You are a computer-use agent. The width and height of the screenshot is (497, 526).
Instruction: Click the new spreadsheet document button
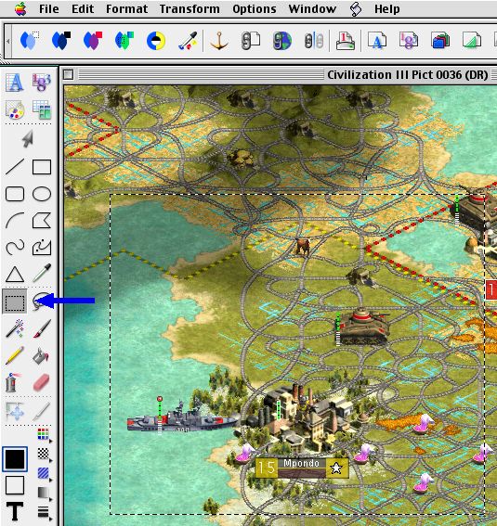409,41
